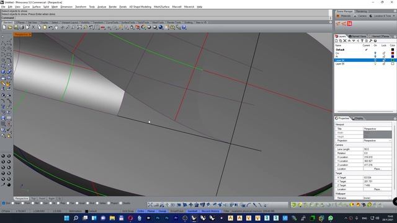Open WhatsApp from the taskbar
This screenshot has height=223, width=397.
click(x=331, y=218)
